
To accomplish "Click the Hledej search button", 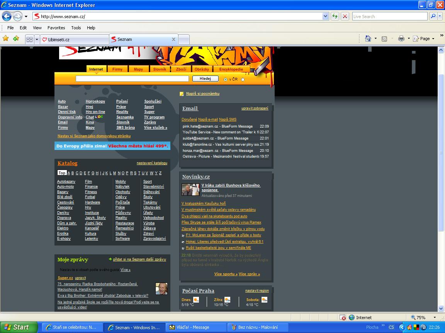I will tap(206, 79).
